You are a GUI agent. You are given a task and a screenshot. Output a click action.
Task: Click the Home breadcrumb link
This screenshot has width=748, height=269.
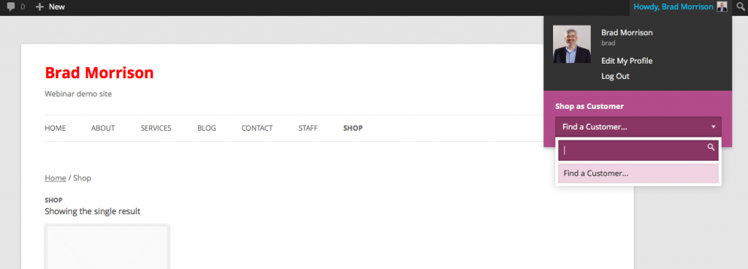click(x=56, y=178)
